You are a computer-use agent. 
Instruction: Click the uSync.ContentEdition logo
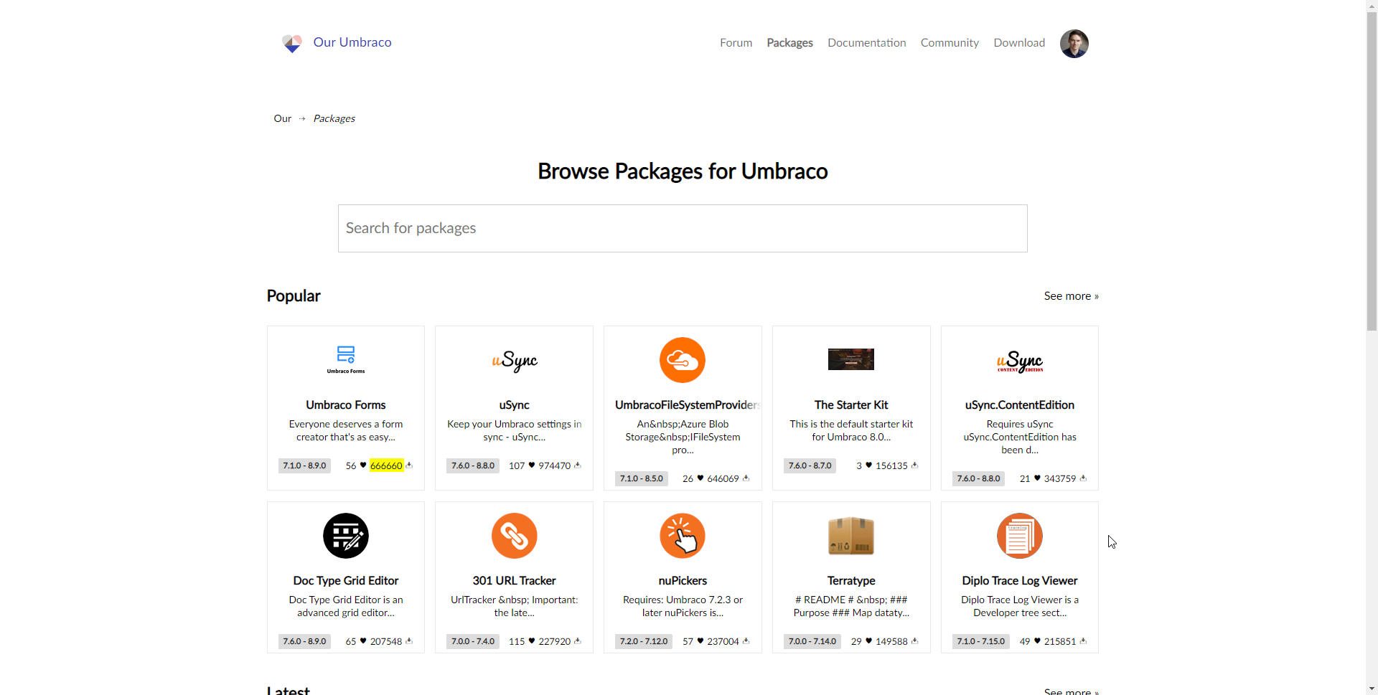click(x=1019, y=361)
